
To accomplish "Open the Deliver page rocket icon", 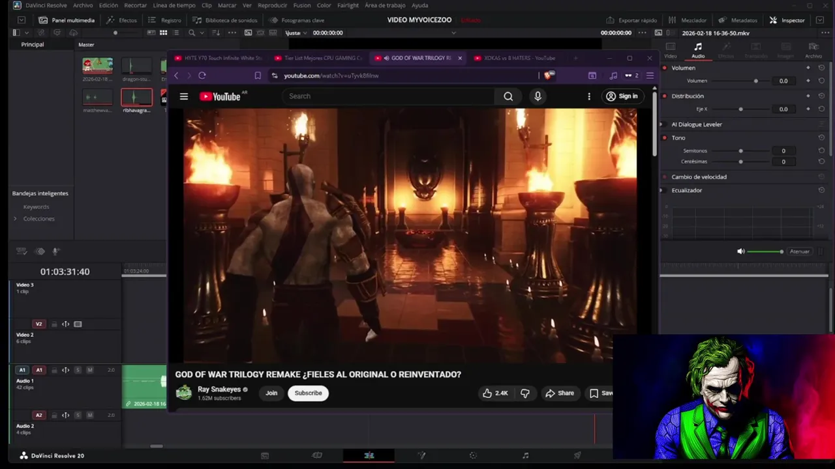I will tap(577, 455).
